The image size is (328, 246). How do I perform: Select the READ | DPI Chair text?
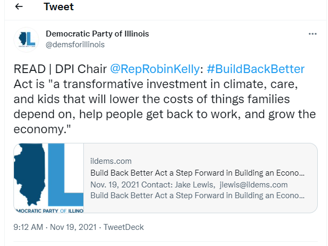click(x=60, y=69)
